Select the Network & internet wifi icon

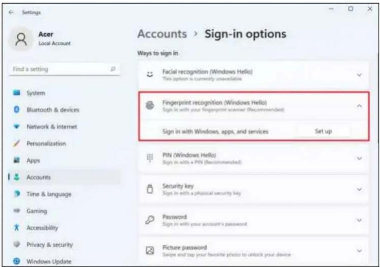coord(17,126)
